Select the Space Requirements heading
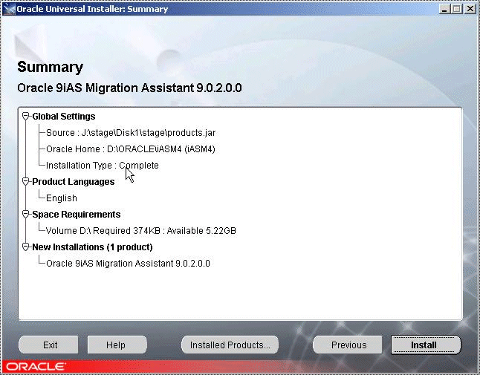The height and width of the screenshot is (375, 480). [77, 215]
